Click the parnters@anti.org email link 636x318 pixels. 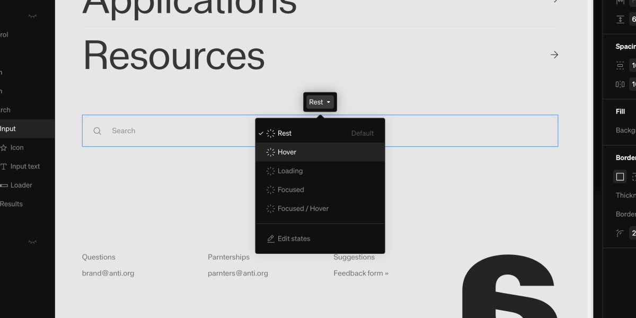coord(238,273)
